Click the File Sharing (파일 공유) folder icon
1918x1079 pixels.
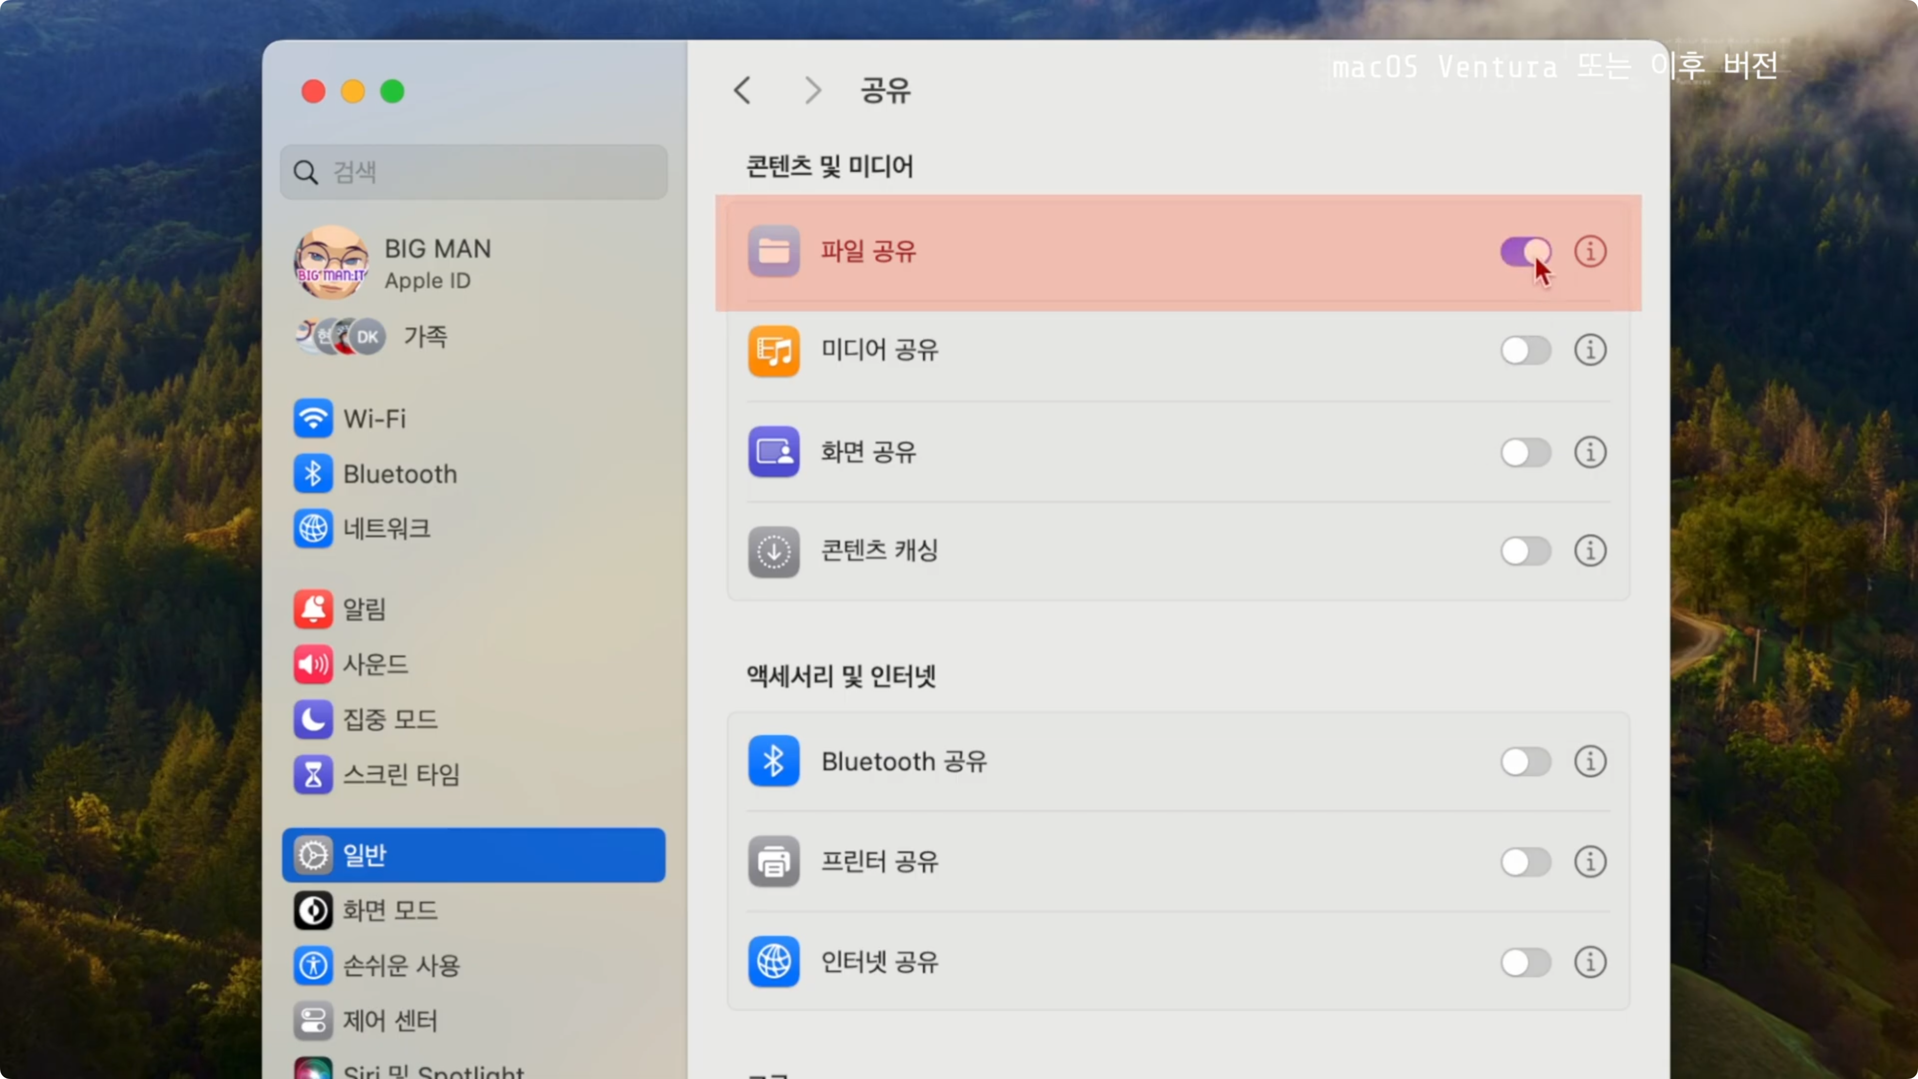tap(774, 252)
